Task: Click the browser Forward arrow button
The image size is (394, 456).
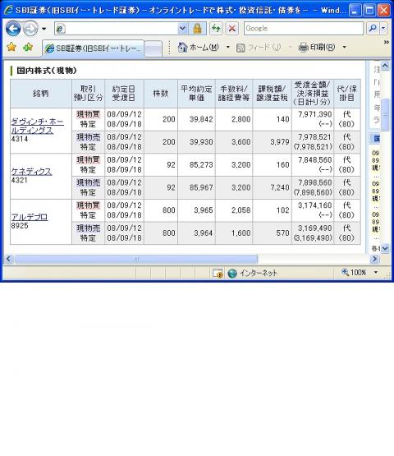Action: point(30,29)
